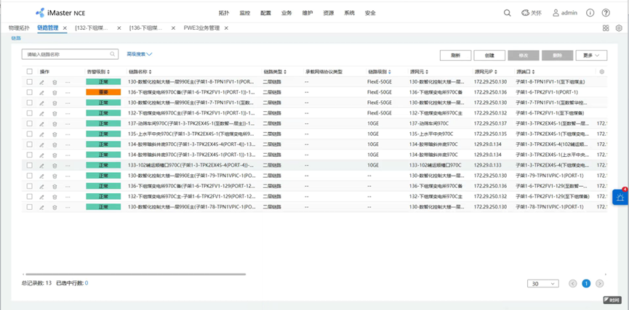Click delete trash icon in the 重要 row
Viewport: 629px width, 310px height.
tap(55, 92)
